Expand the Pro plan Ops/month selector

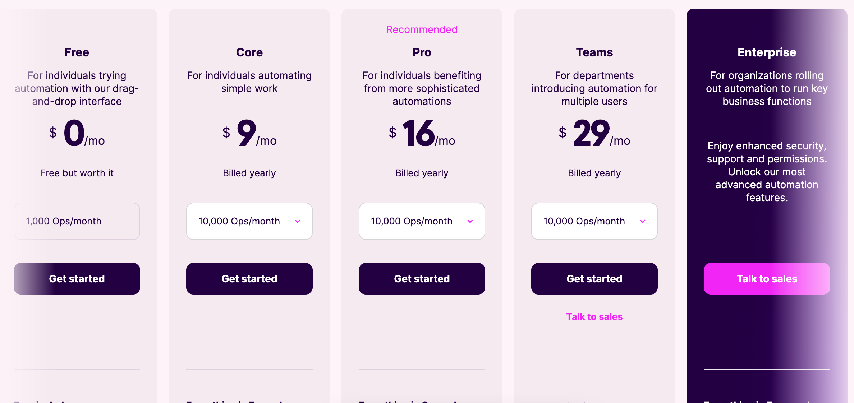point(422,221)
